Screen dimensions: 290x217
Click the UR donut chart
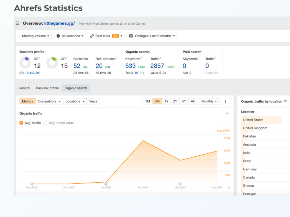(52, 63)
